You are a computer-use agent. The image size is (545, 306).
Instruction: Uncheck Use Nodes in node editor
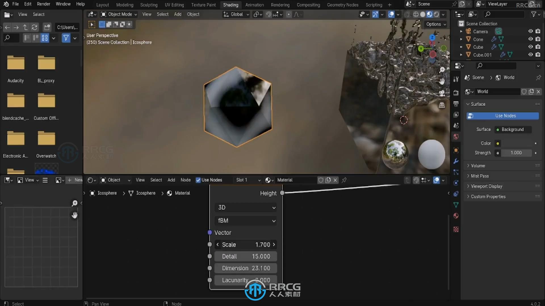point(198,180)
